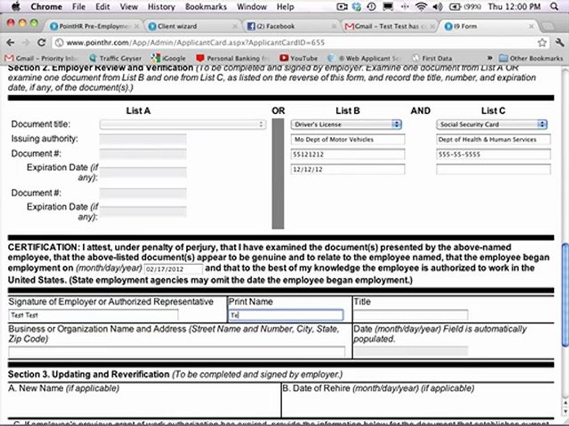The width and height of the screenshot is (569, 426).
Task: Click the address bar URL
Action: (195, 43)
